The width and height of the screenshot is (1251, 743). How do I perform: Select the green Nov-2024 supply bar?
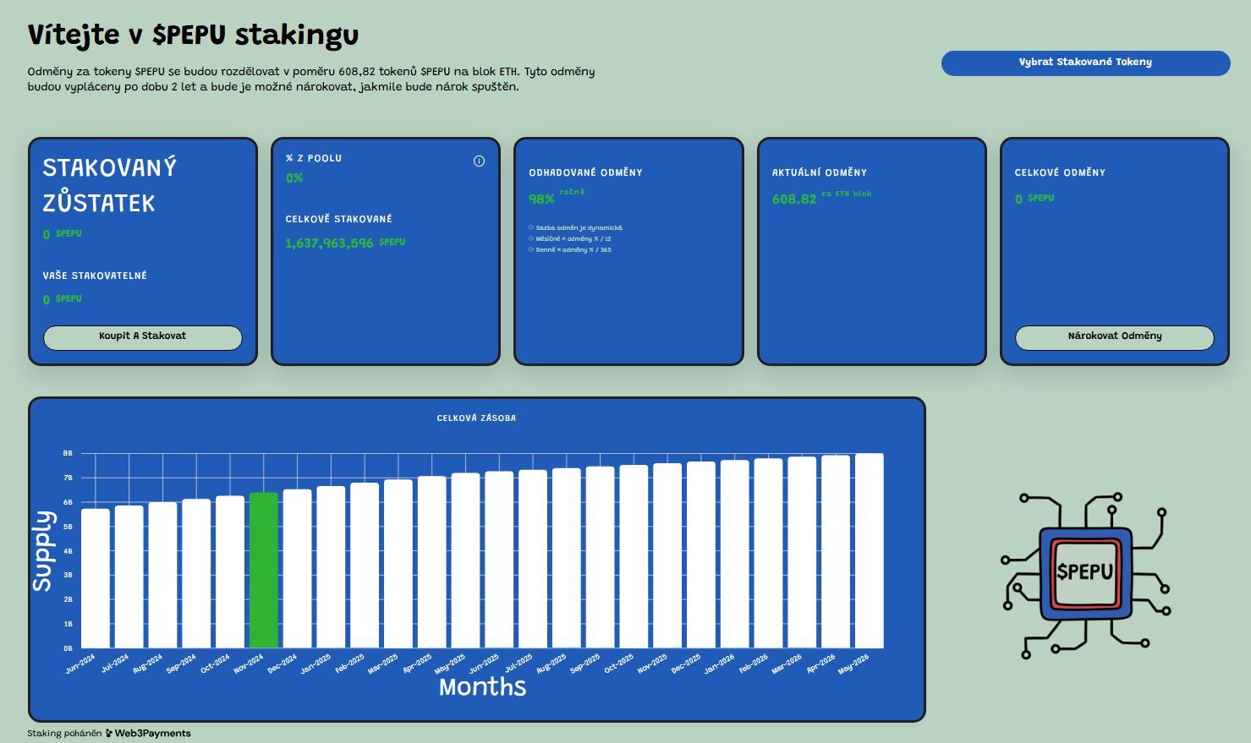(264, 571)
